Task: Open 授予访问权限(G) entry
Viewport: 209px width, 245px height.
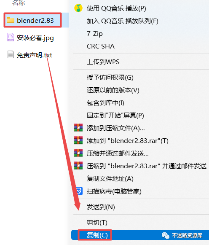Action: pyautogui.click(x=110, y=78)
